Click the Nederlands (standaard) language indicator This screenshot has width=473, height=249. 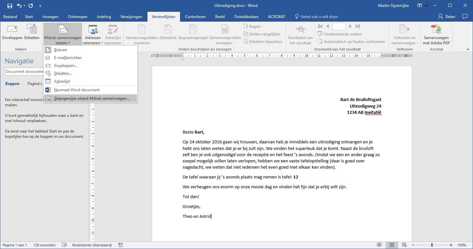tap(92, 245)
